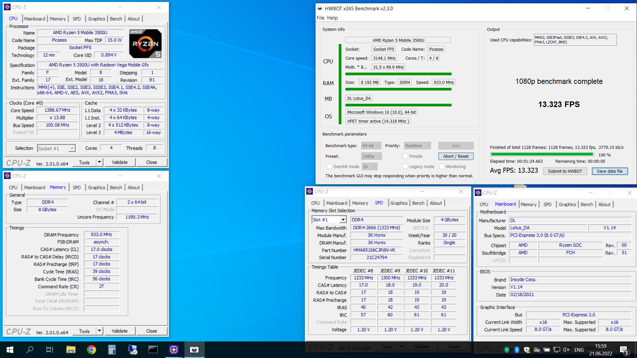Open the Slot #1 memory slot dropdown
The height and width of the screenshot is (358, 637).
(x=329, y=219)
